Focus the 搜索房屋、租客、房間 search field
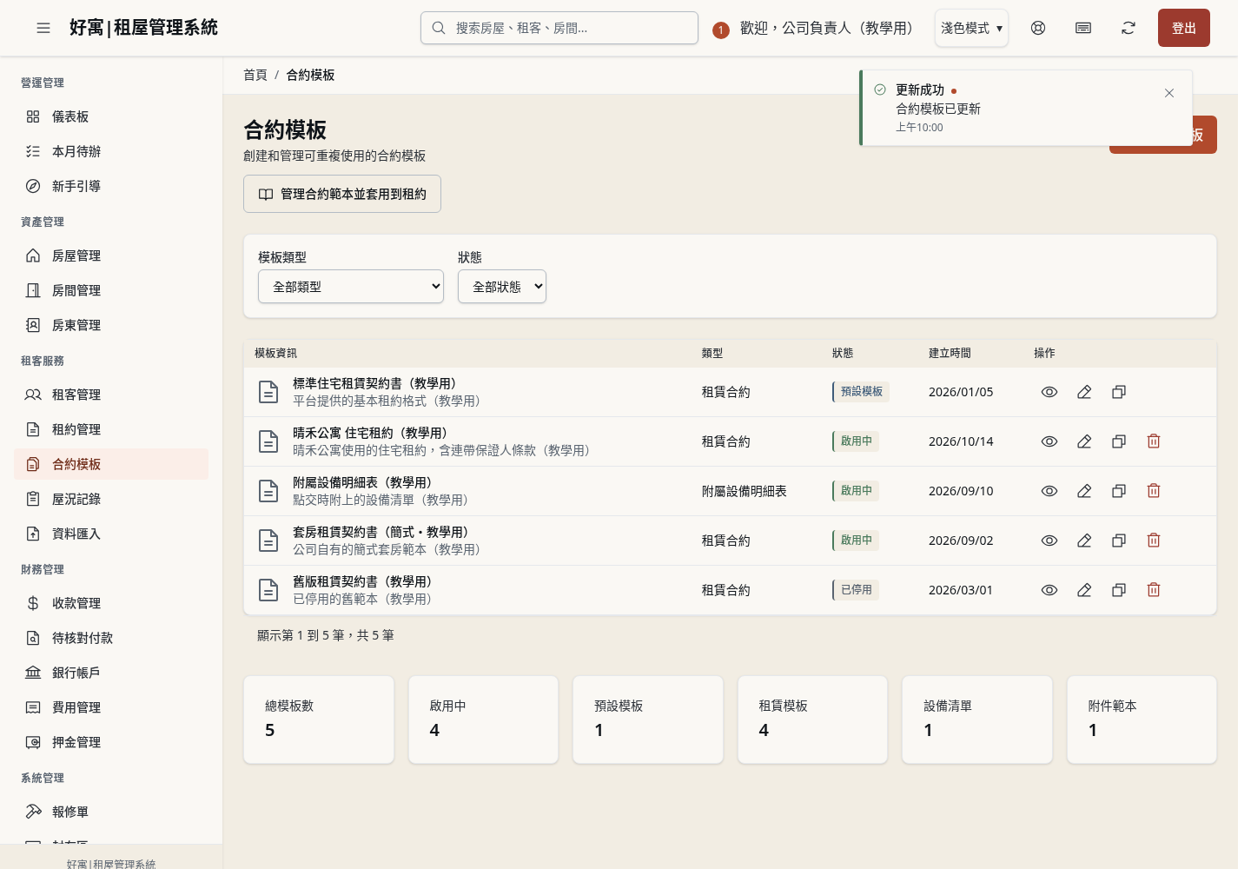Image resolution: width=1251 pixels, height=869 pixels. pos(559,28)
